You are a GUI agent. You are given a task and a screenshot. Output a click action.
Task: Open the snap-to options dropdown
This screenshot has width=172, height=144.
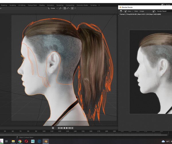tap(68, 8)
